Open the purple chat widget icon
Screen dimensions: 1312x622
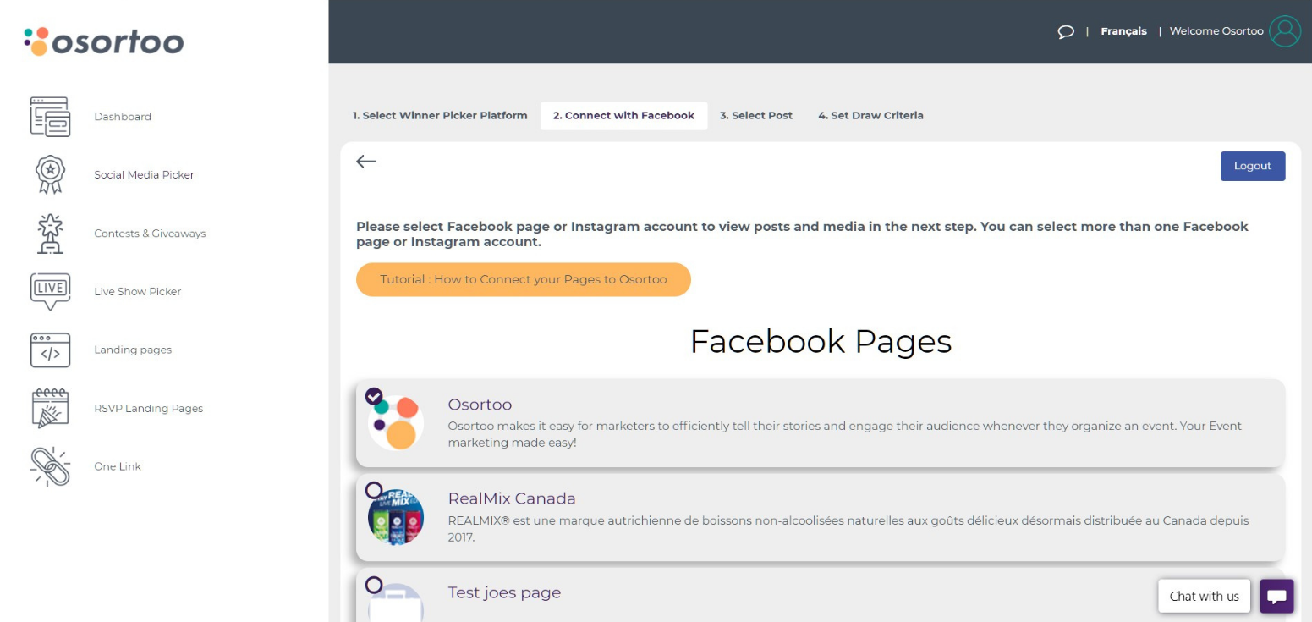(1276, 596)
